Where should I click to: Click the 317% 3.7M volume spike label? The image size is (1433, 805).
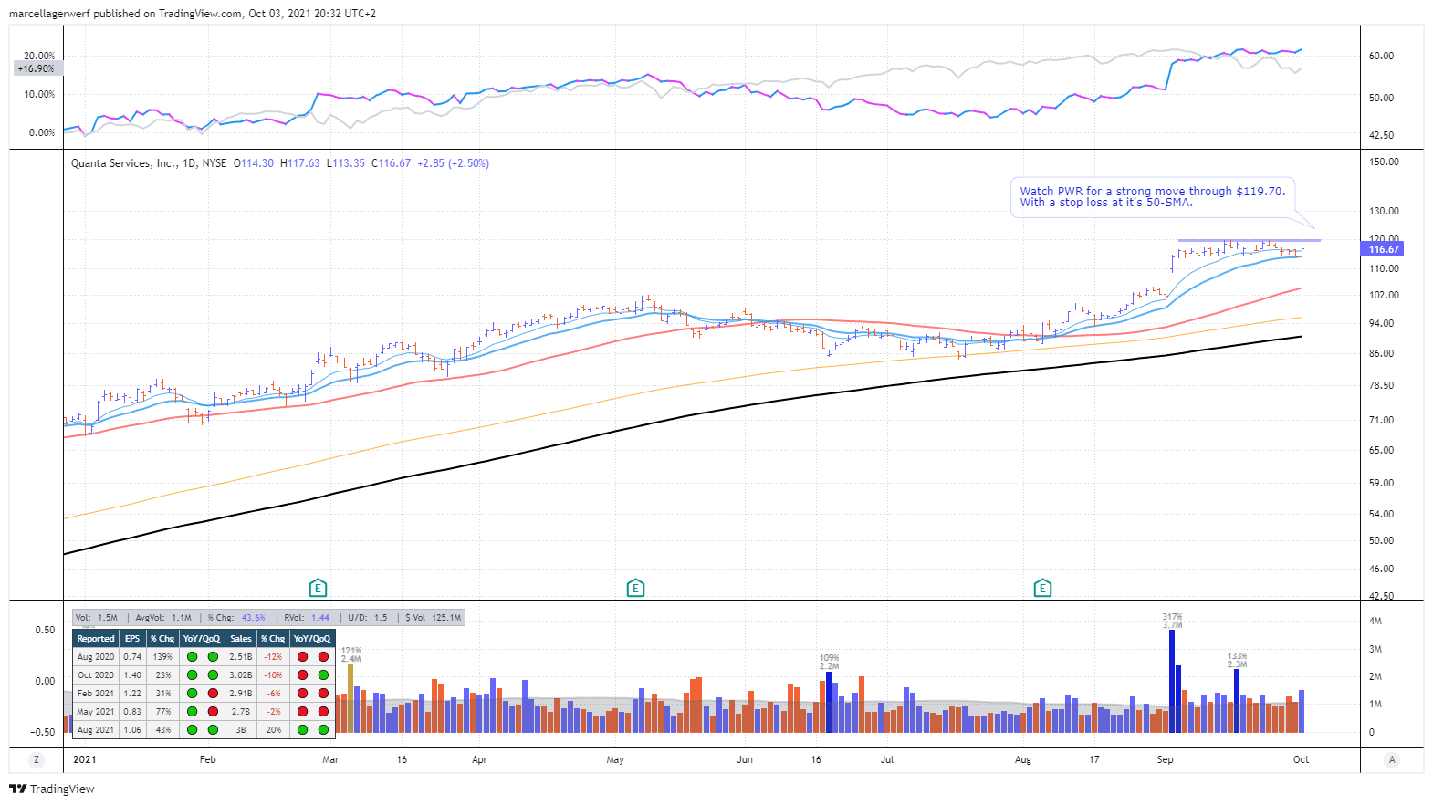tap(1172, 621)
